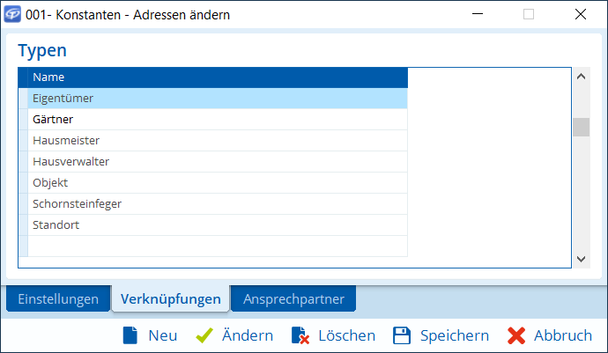Select the Verknüpfungen tab
This screenshot has height=353, width=608.
coord(171,299)
